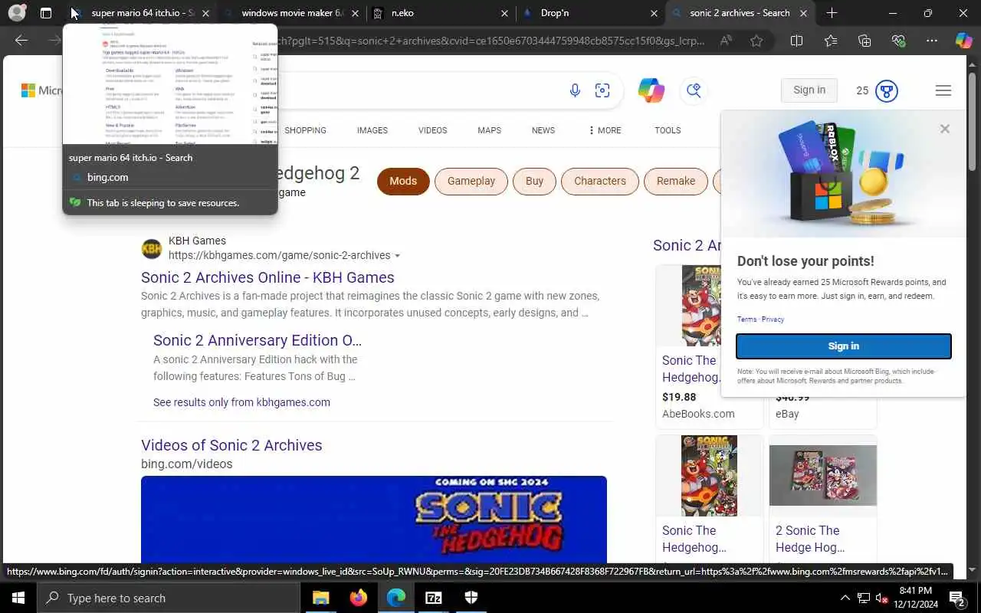The width and height of the screenshot is (981, 613).
Task: Open the split screen icon
Action: (x=796, y=41)
